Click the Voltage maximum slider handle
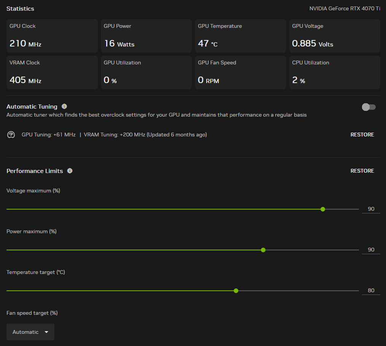This screenshot has width=386, height=346. tap(323, 209)
